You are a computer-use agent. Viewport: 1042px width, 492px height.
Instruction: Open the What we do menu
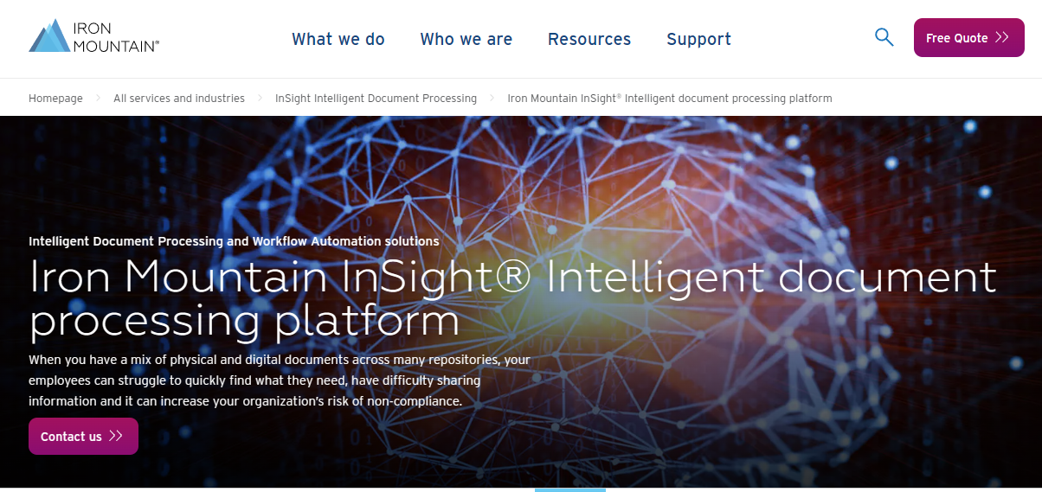[338, 39]
